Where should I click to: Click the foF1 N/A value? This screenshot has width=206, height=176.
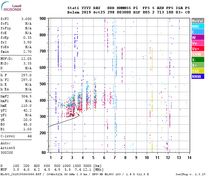click(x=29, y=23)
